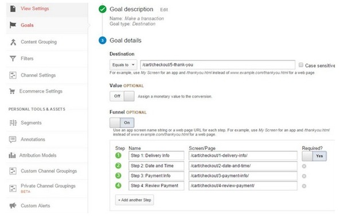Open the Equals to match type dropdown
Viewport: 344px width, 221px height.
123,65
